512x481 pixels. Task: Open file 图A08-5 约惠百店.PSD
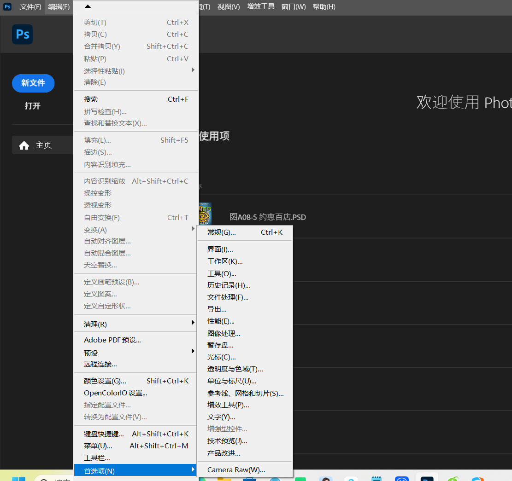click(x=268, y=217)
